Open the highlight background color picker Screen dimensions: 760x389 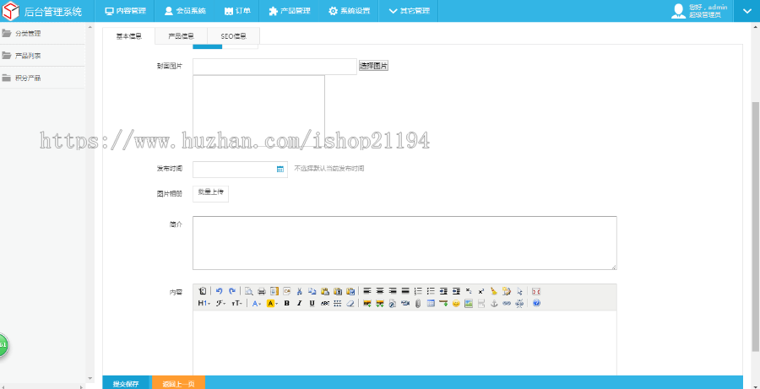pyautogui.click(x=273, y=303)
